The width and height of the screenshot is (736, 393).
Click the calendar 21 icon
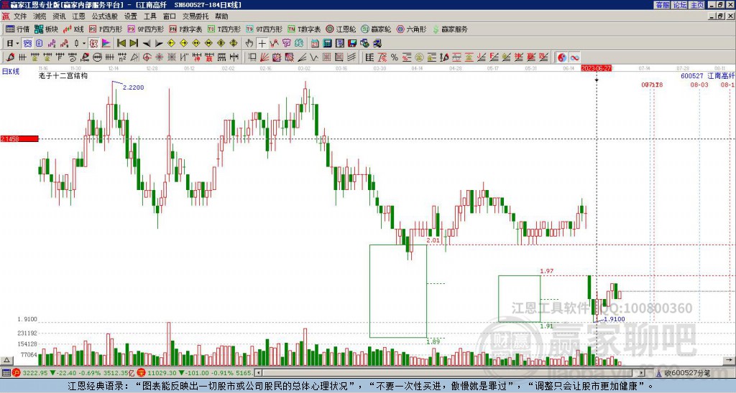point(315,44)
